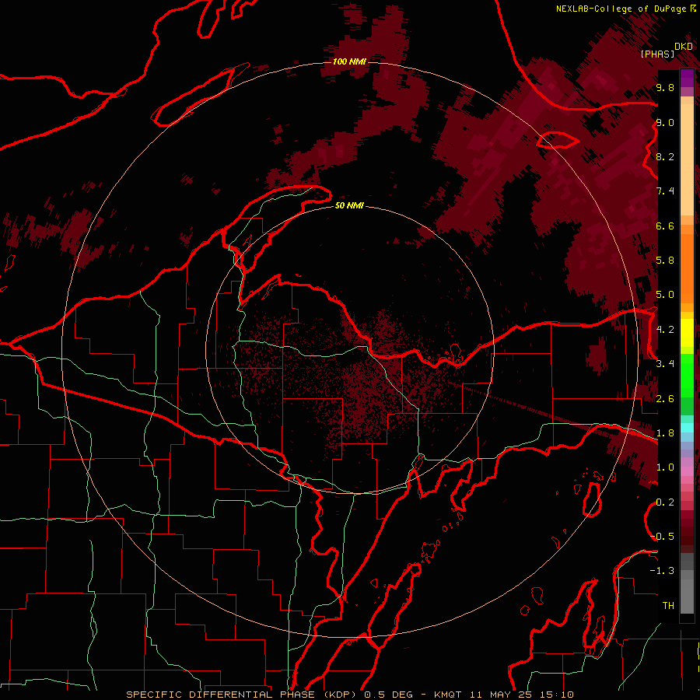The image size is (700, 700).
Task: Select the -0.5 scale value
Action: click(662, 537)
